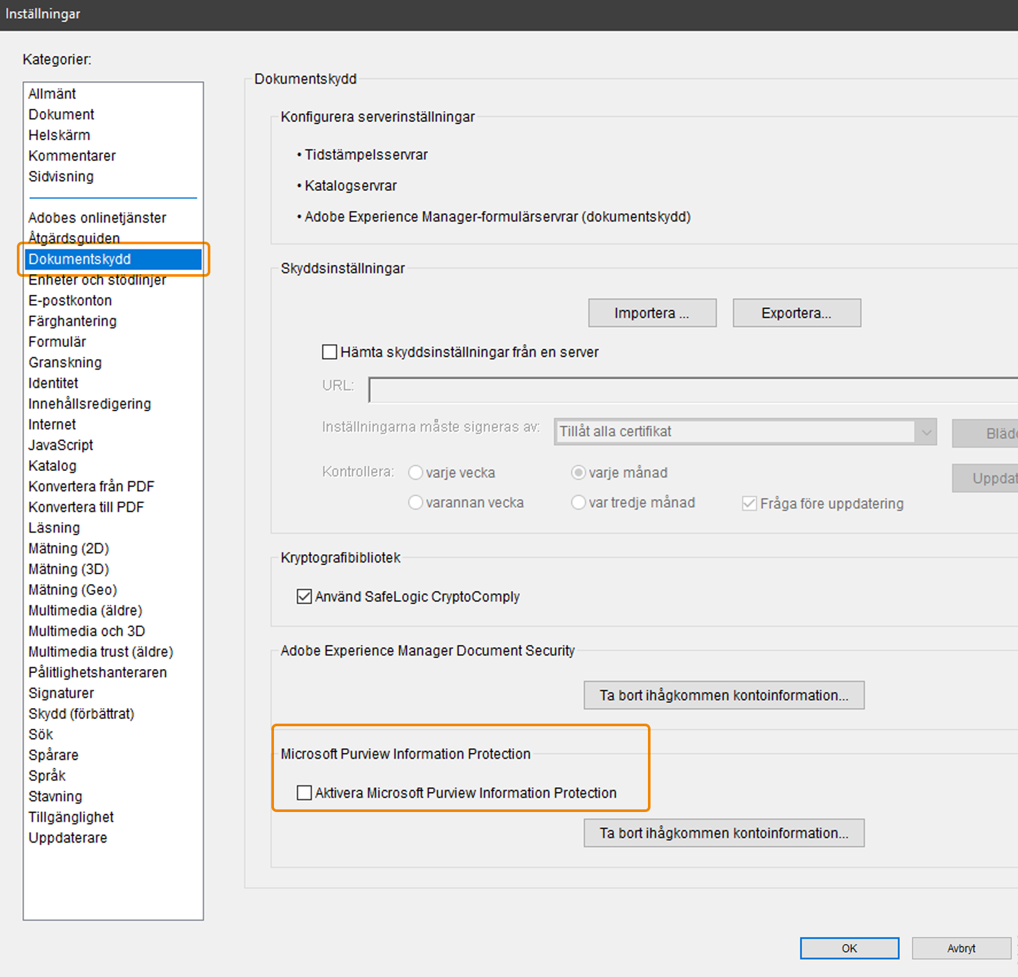Viewport: 1018px width, 977px height.
Task: Select the varje månad radio button
Action: 578,472
